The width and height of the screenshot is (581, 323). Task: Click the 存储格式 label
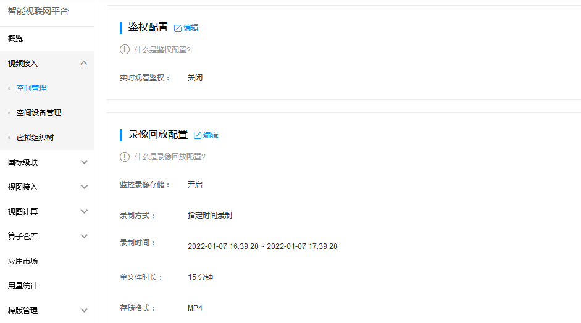coord(137,308)
